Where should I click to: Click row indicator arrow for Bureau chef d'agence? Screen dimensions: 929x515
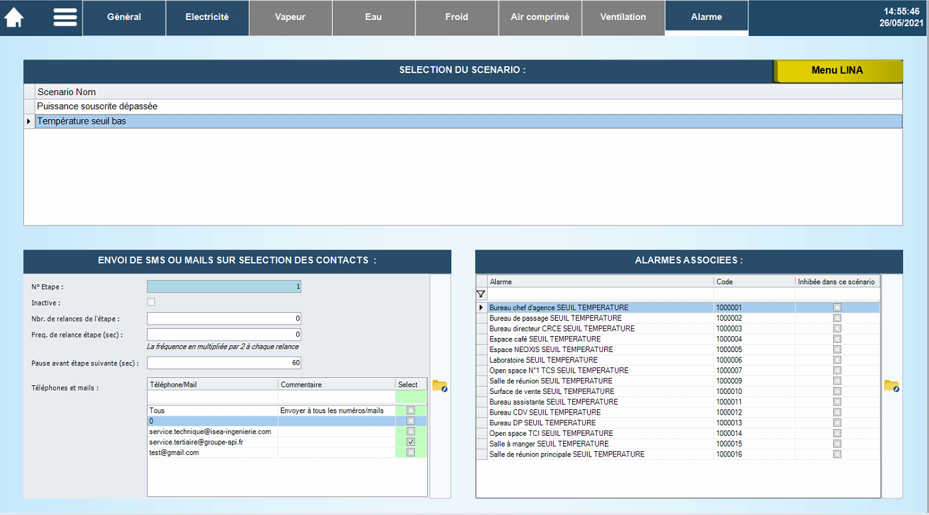click(x=481, y=307)
